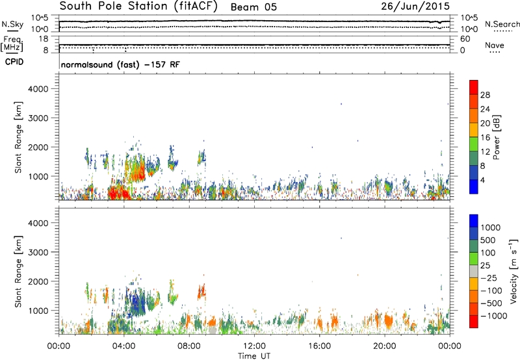Screen dimensions: 520x360
Task: Click the "08:00" time tick label
Action: [189, 346]
